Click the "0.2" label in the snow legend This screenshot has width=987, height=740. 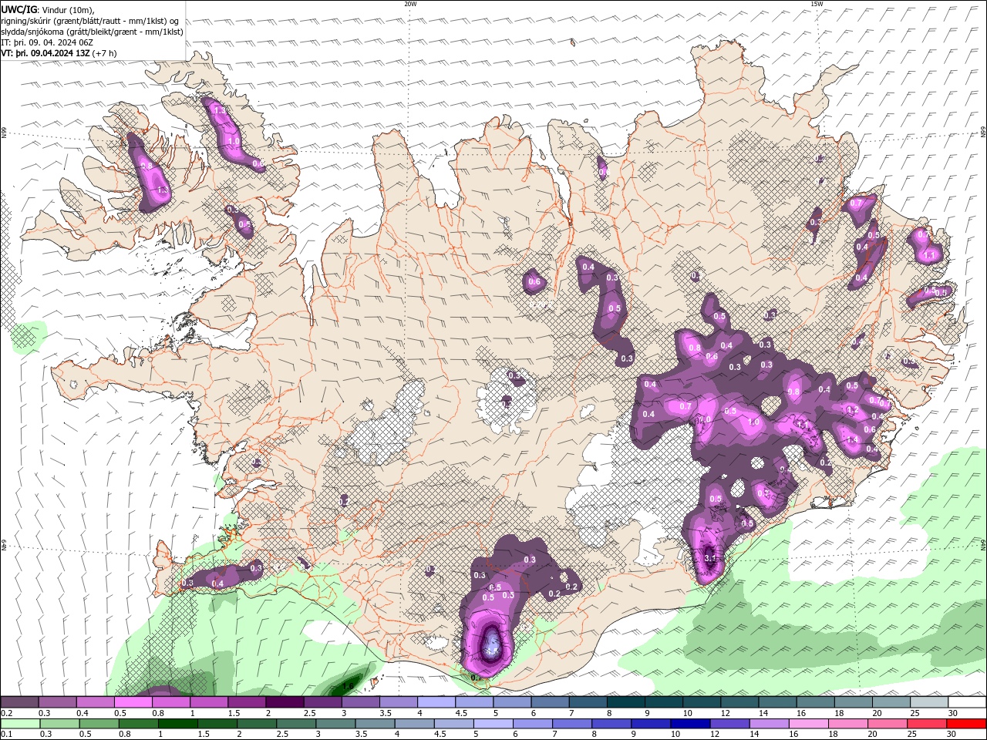click(x=7, y=713)
